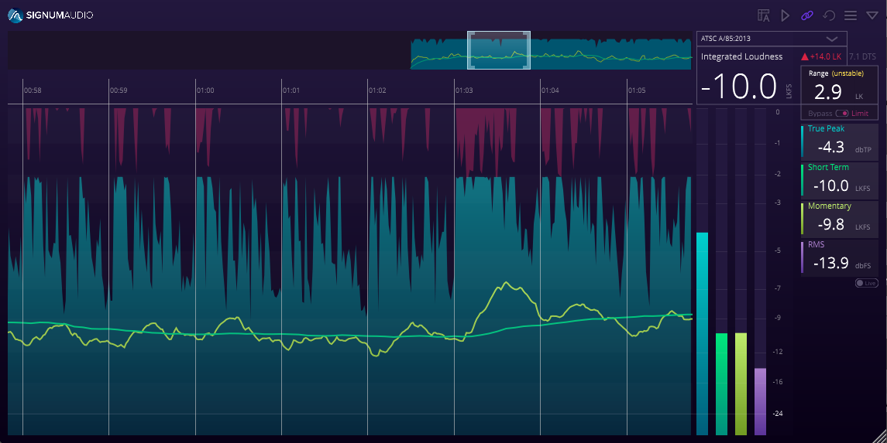Screen dimensions: 887x443
Task: Open the measurement scale text settings icon
Action: 764,15
